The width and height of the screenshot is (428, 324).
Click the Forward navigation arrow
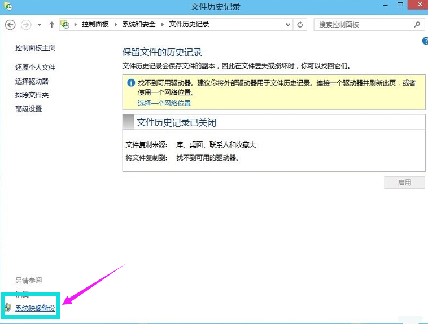[26, 25]
